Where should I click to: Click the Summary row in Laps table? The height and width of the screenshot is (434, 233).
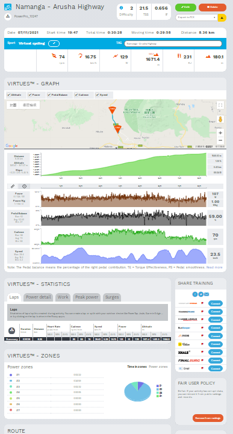[x=87, y=339]
